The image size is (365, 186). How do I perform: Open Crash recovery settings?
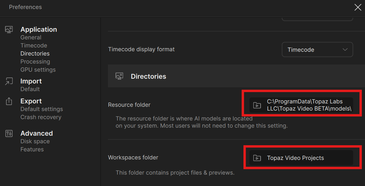[41, 117]
